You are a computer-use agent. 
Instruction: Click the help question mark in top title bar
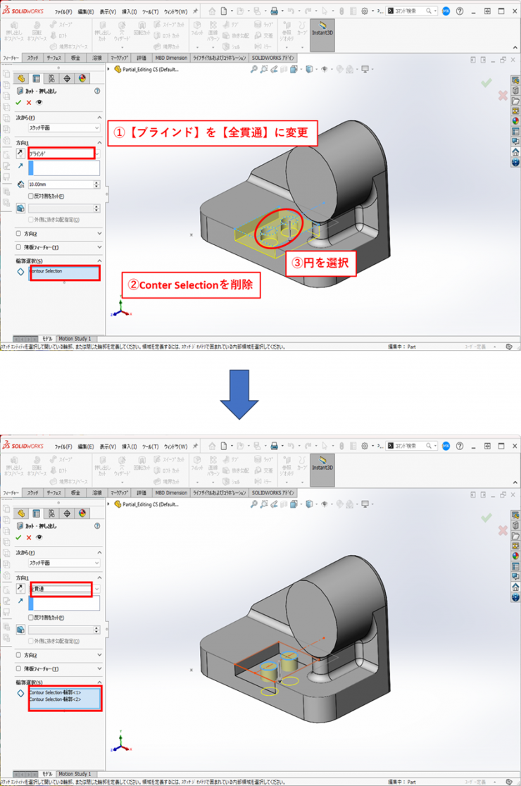(x=460, y=11)
